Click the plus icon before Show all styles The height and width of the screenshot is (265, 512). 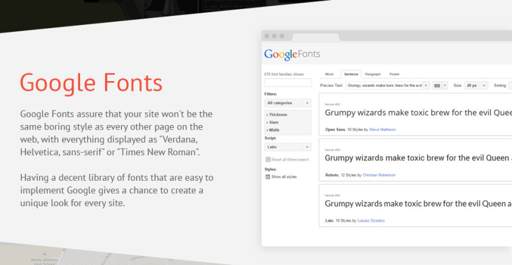point(268,177)
